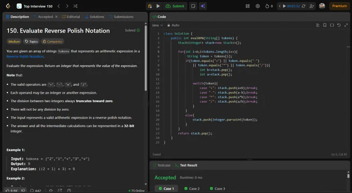Toggle the Auto lock setting
The height and width of the screenshot is (193, 352).
(x=173, y=25)
